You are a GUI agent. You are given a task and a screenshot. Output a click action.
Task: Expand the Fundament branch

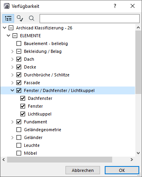(x=13, y=122)
